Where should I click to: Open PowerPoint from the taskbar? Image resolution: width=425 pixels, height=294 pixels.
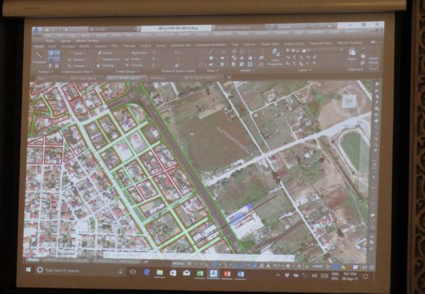[227, 274]
